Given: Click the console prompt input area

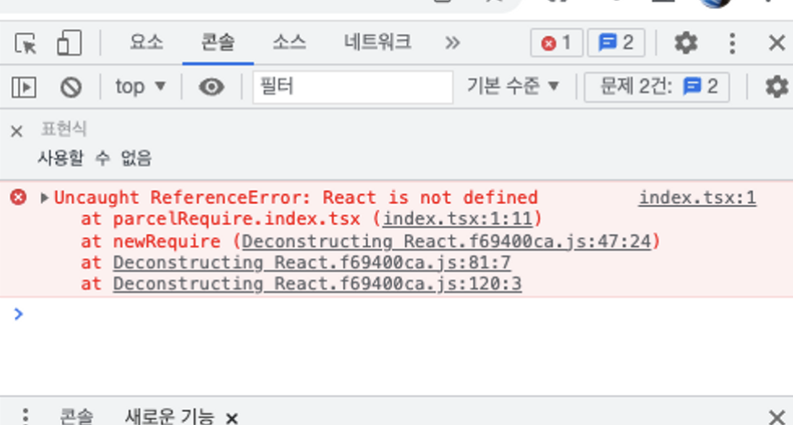Looking at the screenshot, I should click(x=405, y=314).
